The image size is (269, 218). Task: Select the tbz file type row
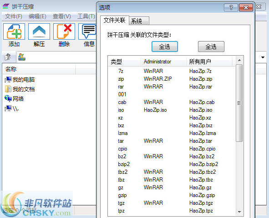pos(172,180)
